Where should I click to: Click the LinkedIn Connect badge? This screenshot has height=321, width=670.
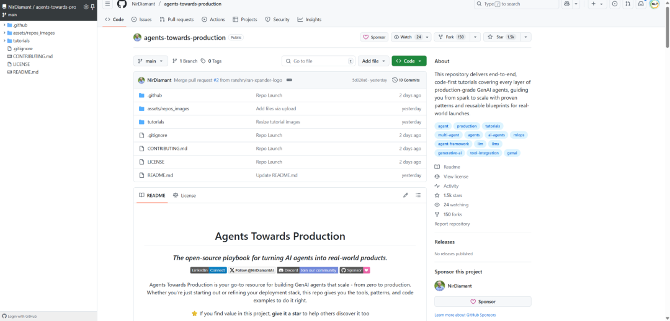pyautogui.click(x=208, y=270)
